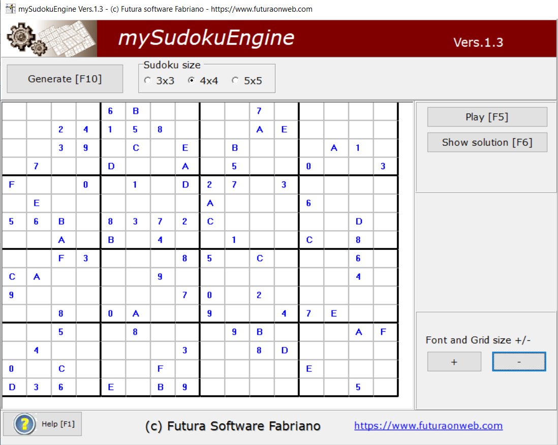Click the Sudoku size group box label
Image resolution: width=558 pixels, height=445 pixels.
tap(172, 65)
